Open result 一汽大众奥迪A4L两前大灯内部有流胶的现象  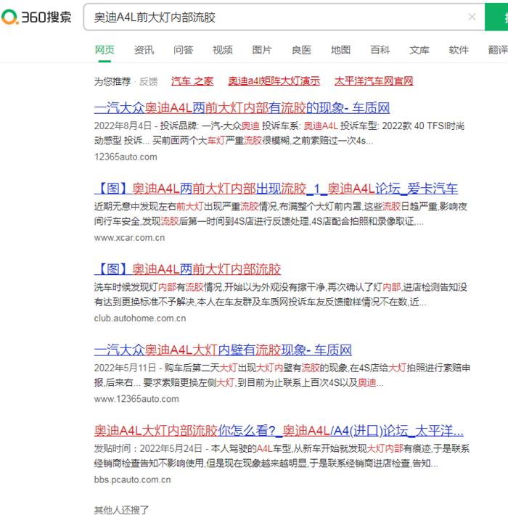pyautogui.click(x=242, y=108)
